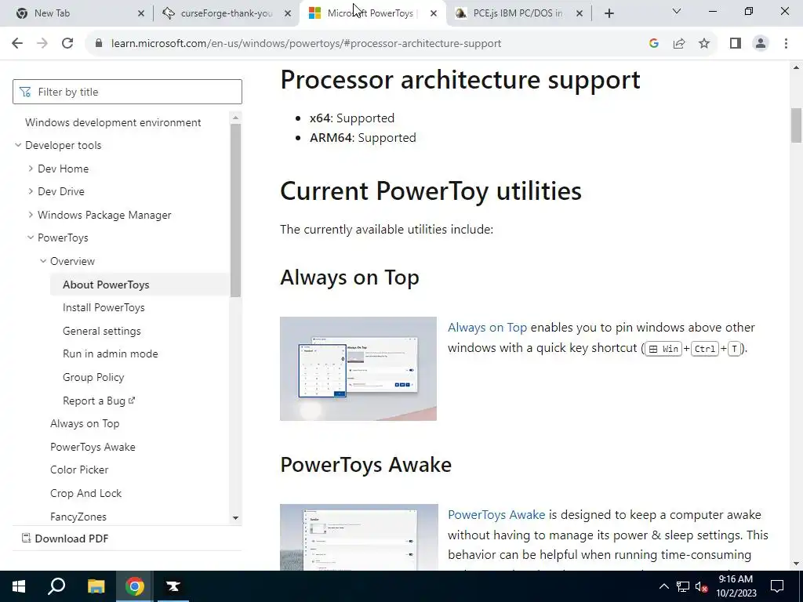Click the browser forward arrow
This screenshot has width=803, height=602.
click(42, 44)
